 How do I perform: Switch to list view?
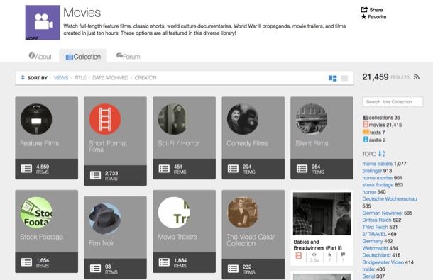(344, 79)
